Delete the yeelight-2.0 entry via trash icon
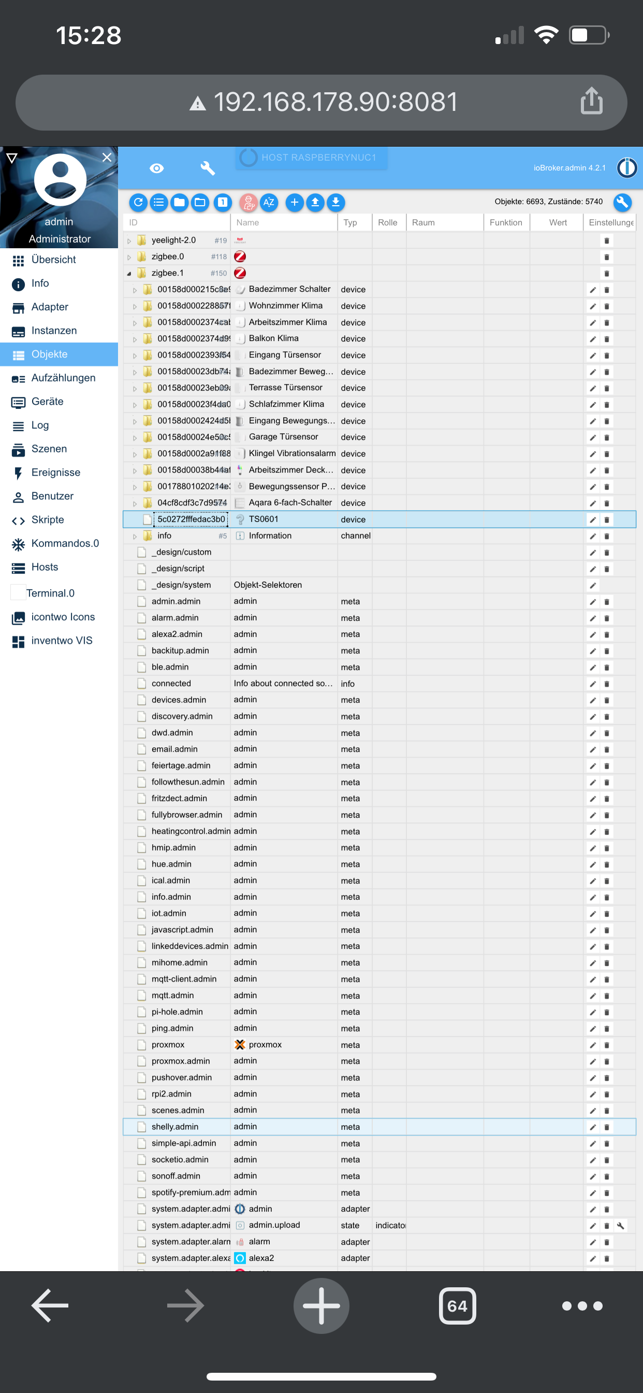 (607, 240)
